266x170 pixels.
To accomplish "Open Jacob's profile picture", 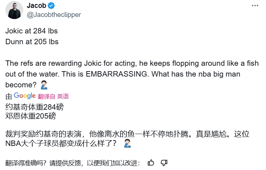I will 15,10.
